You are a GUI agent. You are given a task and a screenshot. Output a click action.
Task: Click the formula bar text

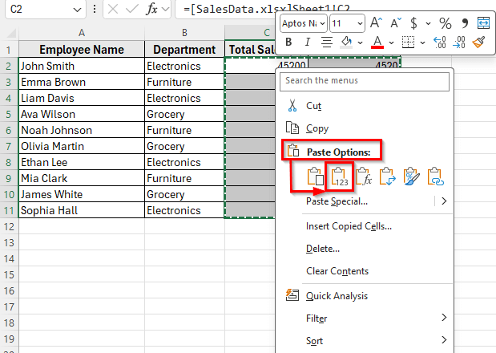pyautogui.click(x=267, y=9)
